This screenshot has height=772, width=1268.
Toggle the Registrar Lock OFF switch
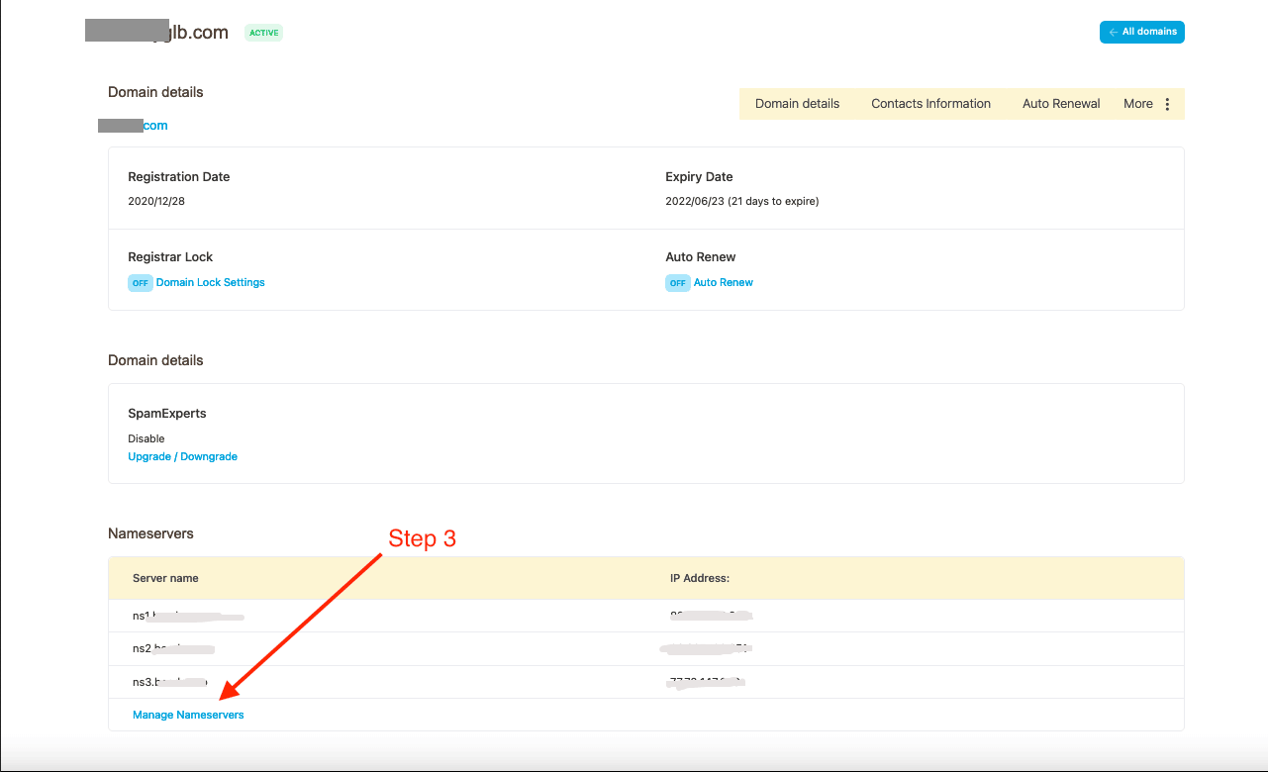[141, 283]
